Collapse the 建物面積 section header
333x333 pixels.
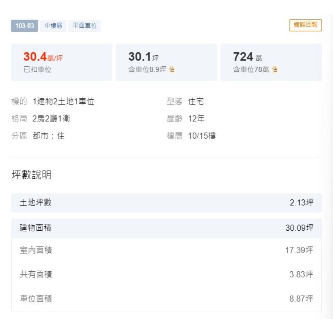166,228
